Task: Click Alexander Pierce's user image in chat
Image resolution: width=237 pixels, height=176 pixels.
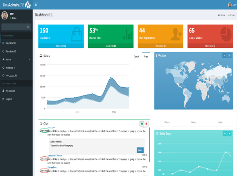Action: (44, 159)
